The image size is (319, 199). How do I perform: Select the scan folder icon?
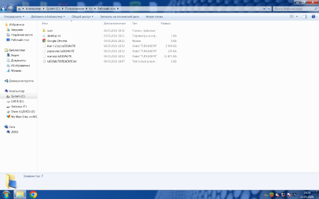[x=44, y=31]
